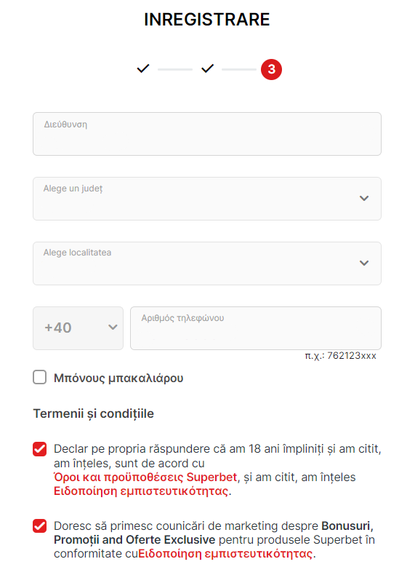Click the Μπόνους μπακαλιάρου label text

(118, 378)
